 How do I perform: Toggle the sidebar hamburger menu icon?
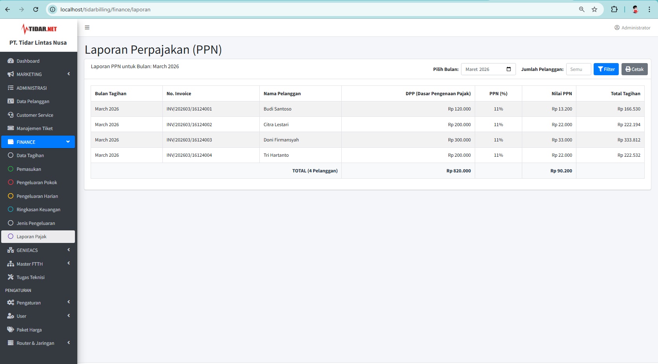click(87, 27)
